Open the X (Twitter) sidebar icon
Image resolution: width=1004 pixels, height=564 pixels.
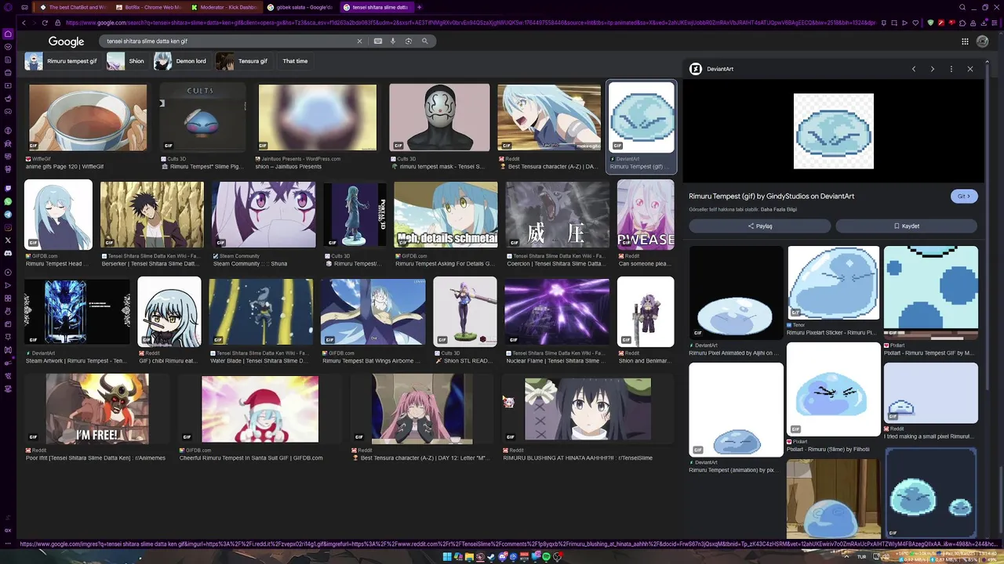click(8, 240)
